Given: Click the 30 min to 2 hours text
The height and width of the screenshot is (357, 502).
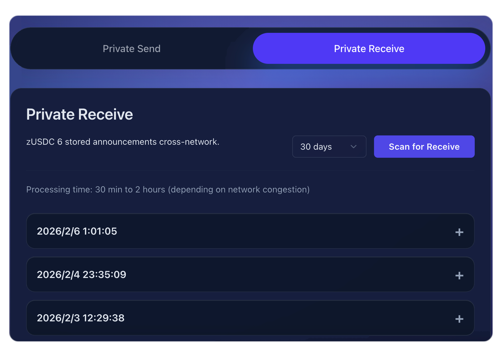Looking at the screenshot, I should click(130, 189).
